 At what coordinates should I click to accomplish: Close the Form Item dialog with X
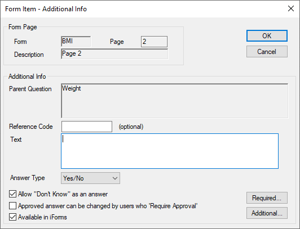291,8
